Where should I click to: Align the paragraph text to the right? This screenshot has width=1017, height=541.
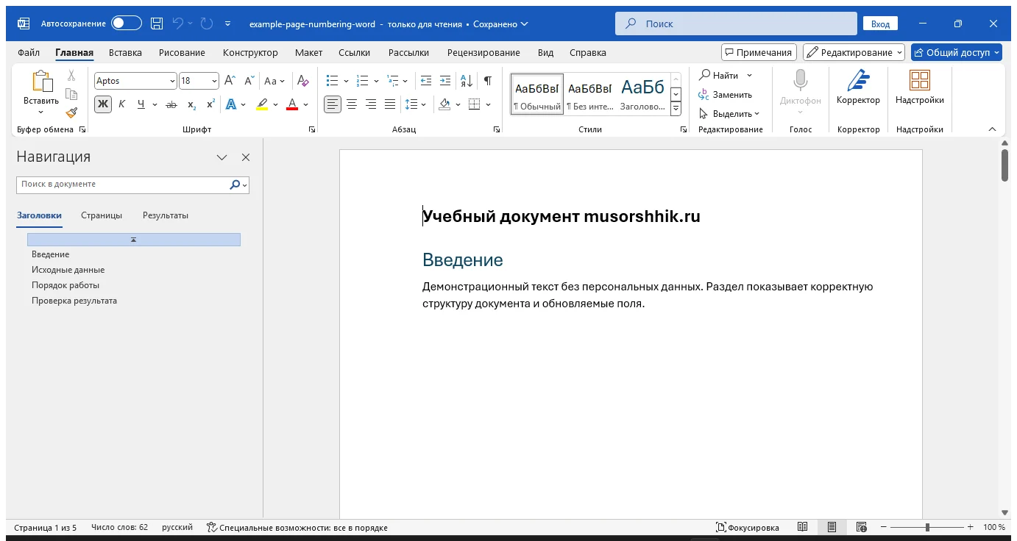(371, 104)
